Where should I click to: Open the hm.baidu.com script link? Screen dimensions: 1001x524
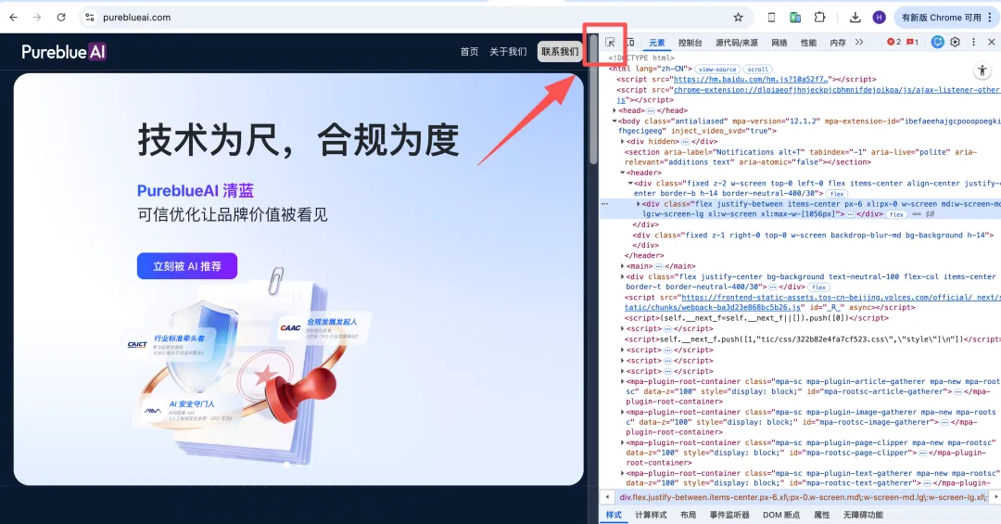[751, 79]
